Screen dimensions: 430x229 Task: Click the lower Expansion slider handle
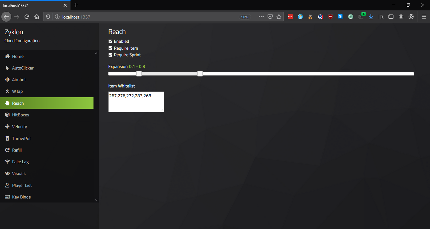139,74
